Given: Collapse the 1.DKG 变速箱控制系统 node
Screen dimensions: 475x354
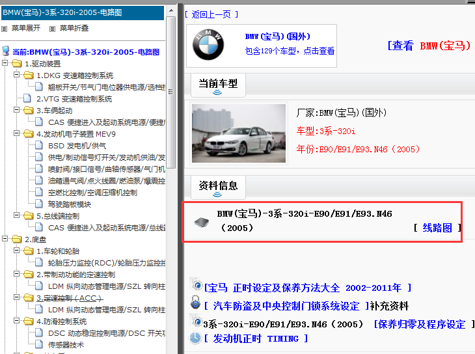Looking at the screenshot, I should point(17,75).
